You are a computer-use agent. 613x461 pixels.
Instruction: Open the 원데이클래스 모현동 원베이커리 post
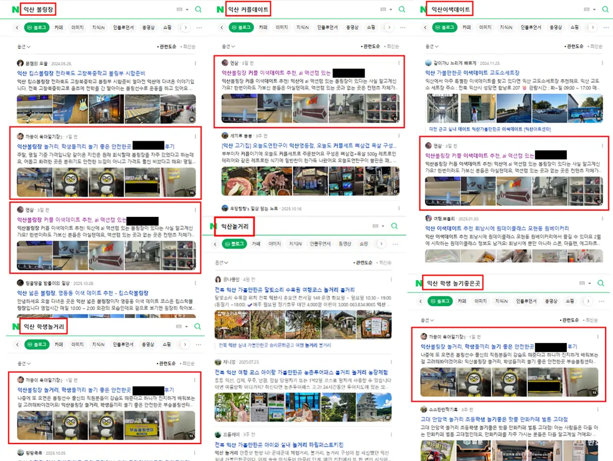[497, 228]
